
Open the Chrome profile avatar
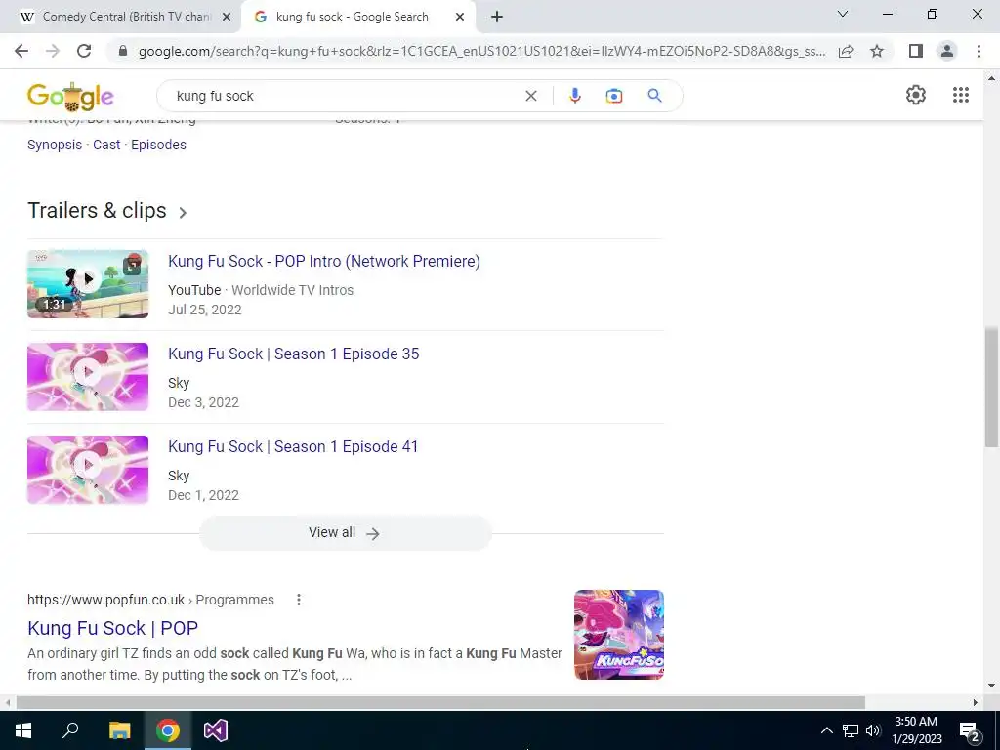coord(947,51)
